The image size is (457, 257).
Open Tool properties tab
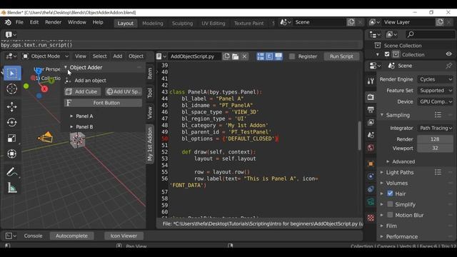371,81
